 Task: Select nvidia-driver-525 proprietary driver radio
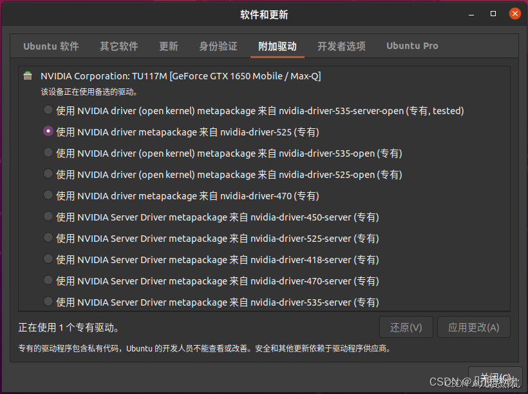point(48,131)
